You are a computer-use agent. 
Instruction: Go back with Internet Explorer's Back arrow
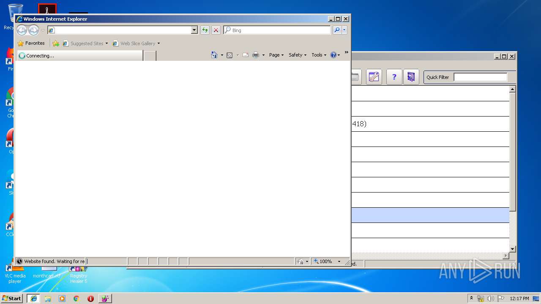coord(22,30)
